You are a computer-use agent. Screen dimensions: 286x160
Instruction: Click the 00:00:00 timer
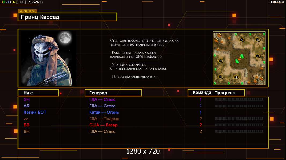coord(277,2)
